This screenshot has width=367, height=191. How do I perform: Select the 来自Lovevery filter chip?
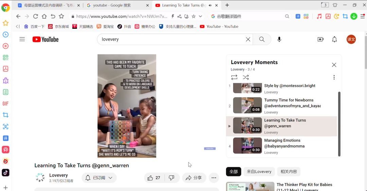click(259, 172)
